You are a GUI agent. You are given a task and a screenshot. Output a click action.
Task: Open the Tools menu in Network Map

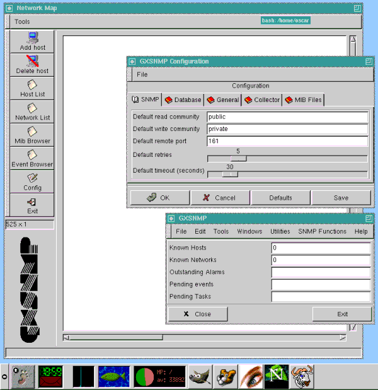22,21
